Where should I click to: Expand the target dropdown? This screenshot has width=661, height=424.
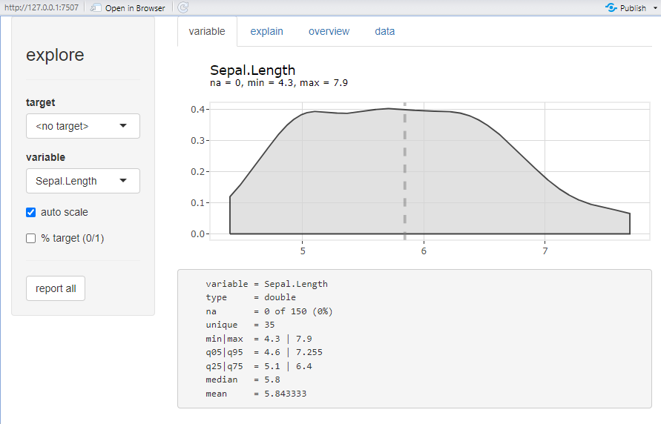coord(83,126)
